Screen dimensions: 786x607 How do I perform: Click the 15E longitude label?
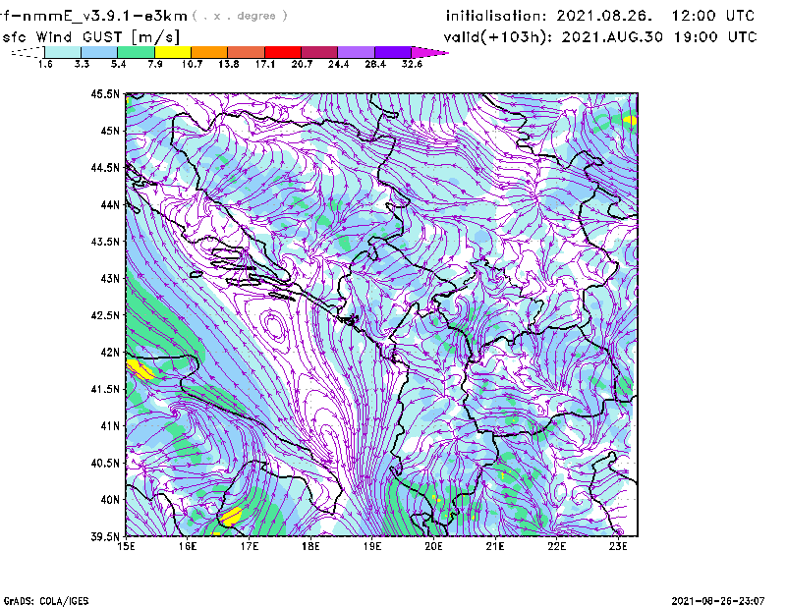pyautogui.click(x=126, y=546)
